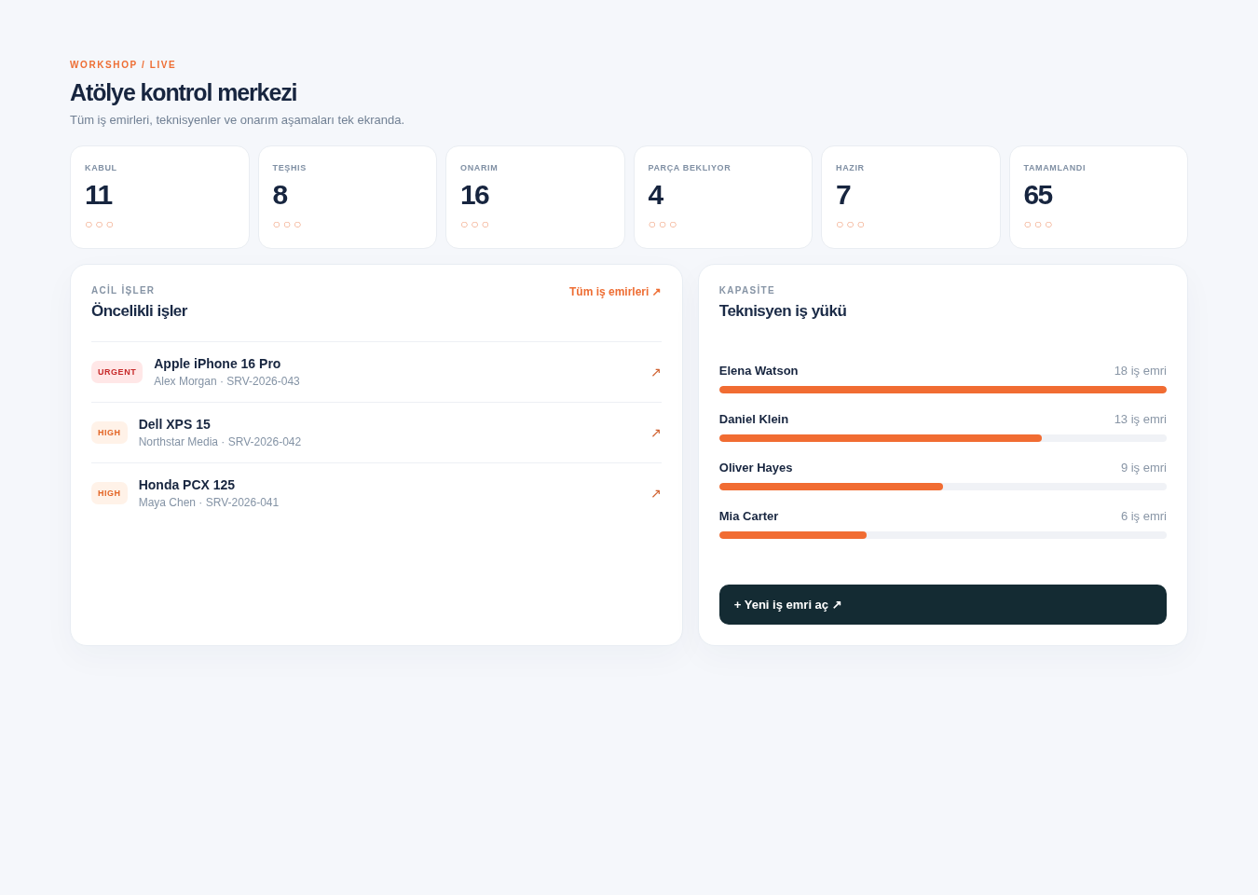The width and height of the screenshot is (1258, 895).
Task: Click 'Alex Morgan · SRV-2026-043' subtitle
Action: click(x=226, y=381)
